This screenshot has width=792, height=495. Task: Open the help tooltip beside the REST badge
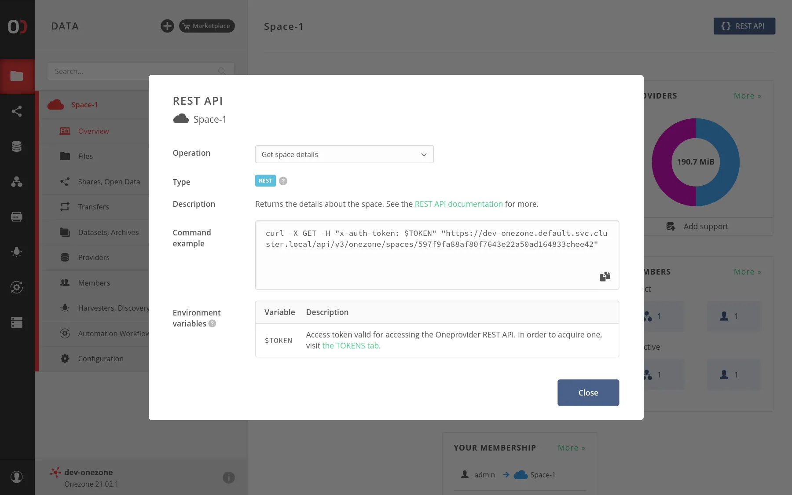[x=283, y=180]
